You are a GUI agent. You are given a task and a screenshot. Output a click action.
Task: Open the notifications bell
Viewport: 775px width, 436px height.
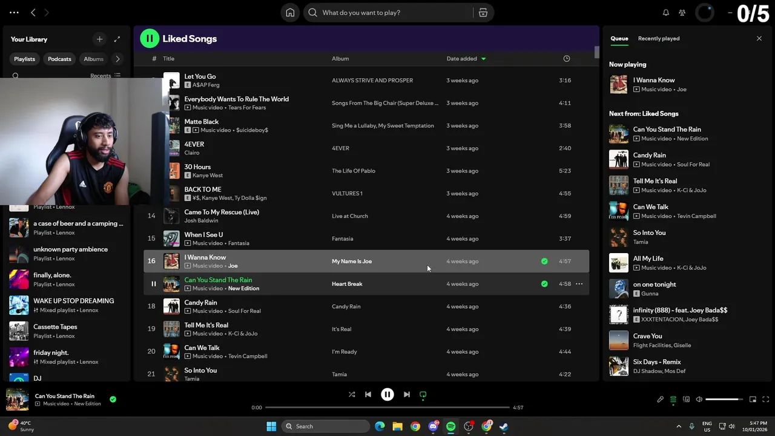[x=666, y=13]
